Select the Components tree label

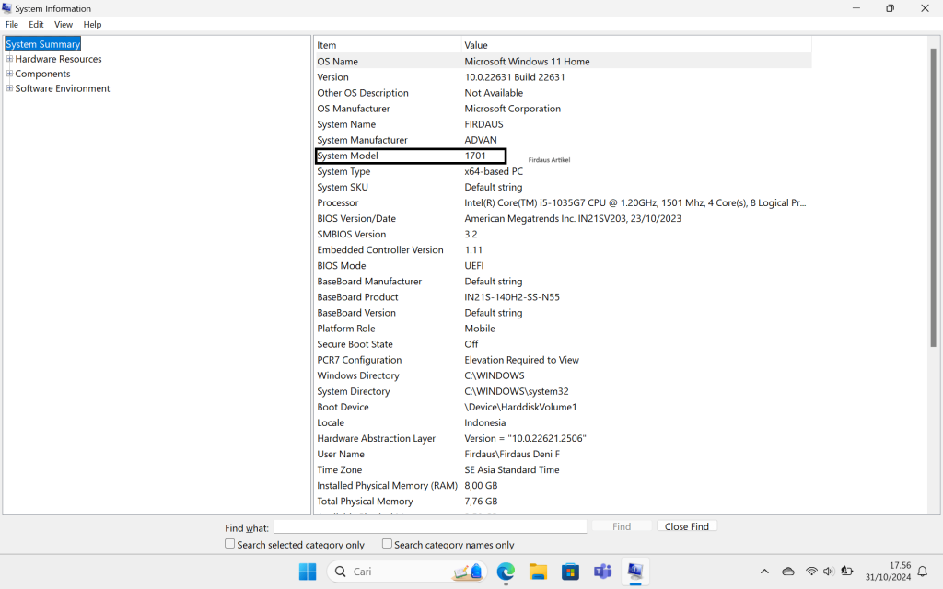(x=42, y=74)
